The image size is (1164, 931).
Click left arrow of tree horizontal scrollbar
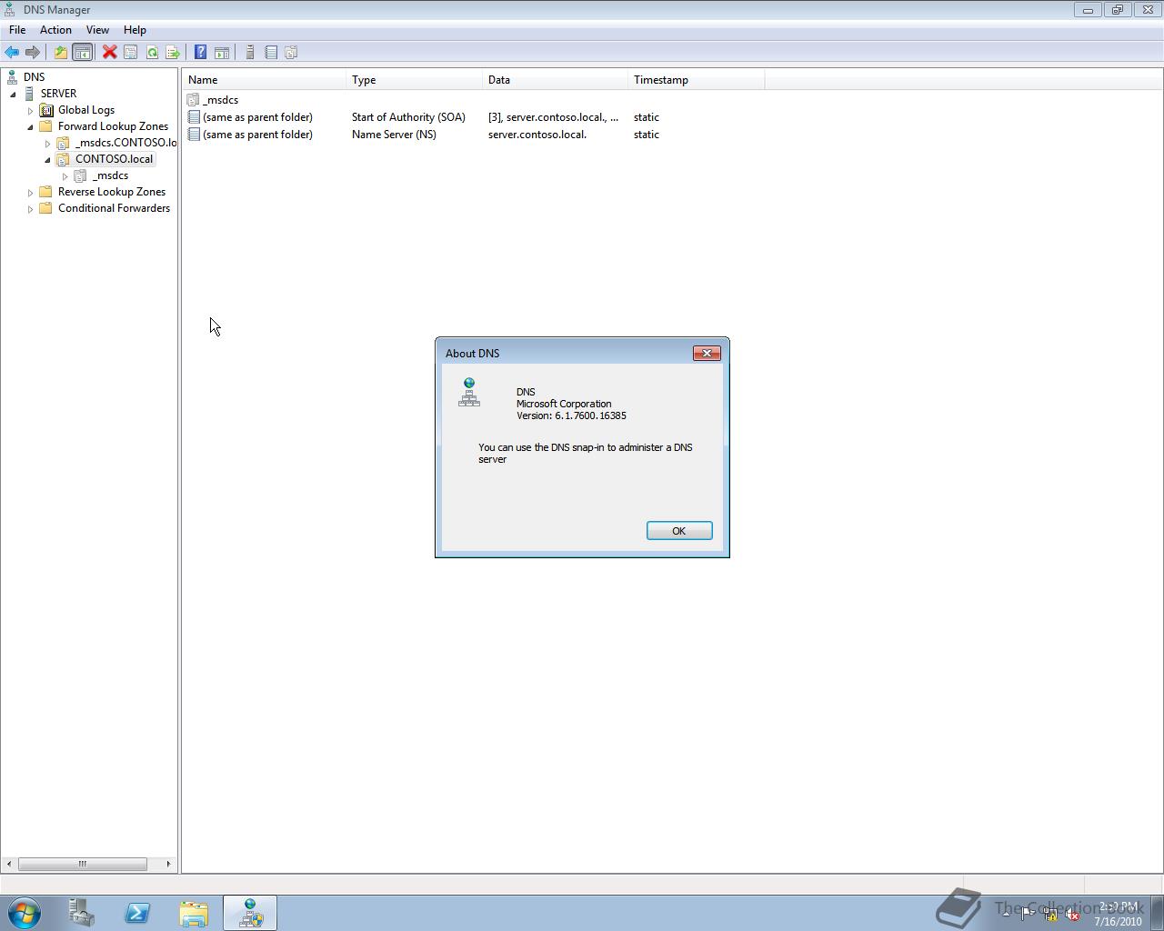point(8,864)
